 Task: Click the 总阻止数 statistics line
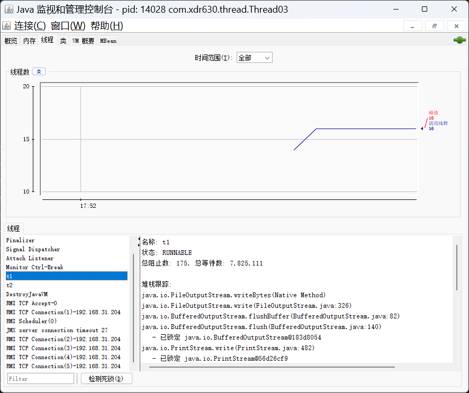[202, 263]
